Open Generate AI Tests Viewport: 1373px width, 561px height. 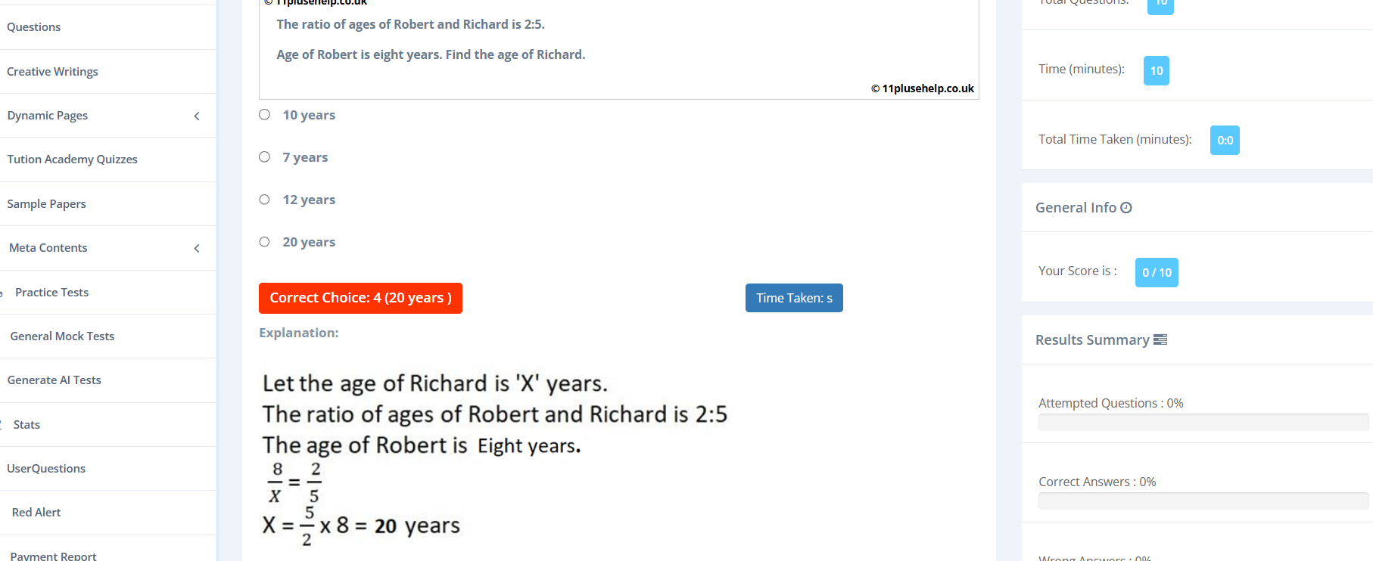[x=54, y=380]
